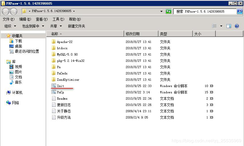Select the Apache-22 folder icon
The height and width of the screenshot is (146, 244).
click(x=53, y=42)
